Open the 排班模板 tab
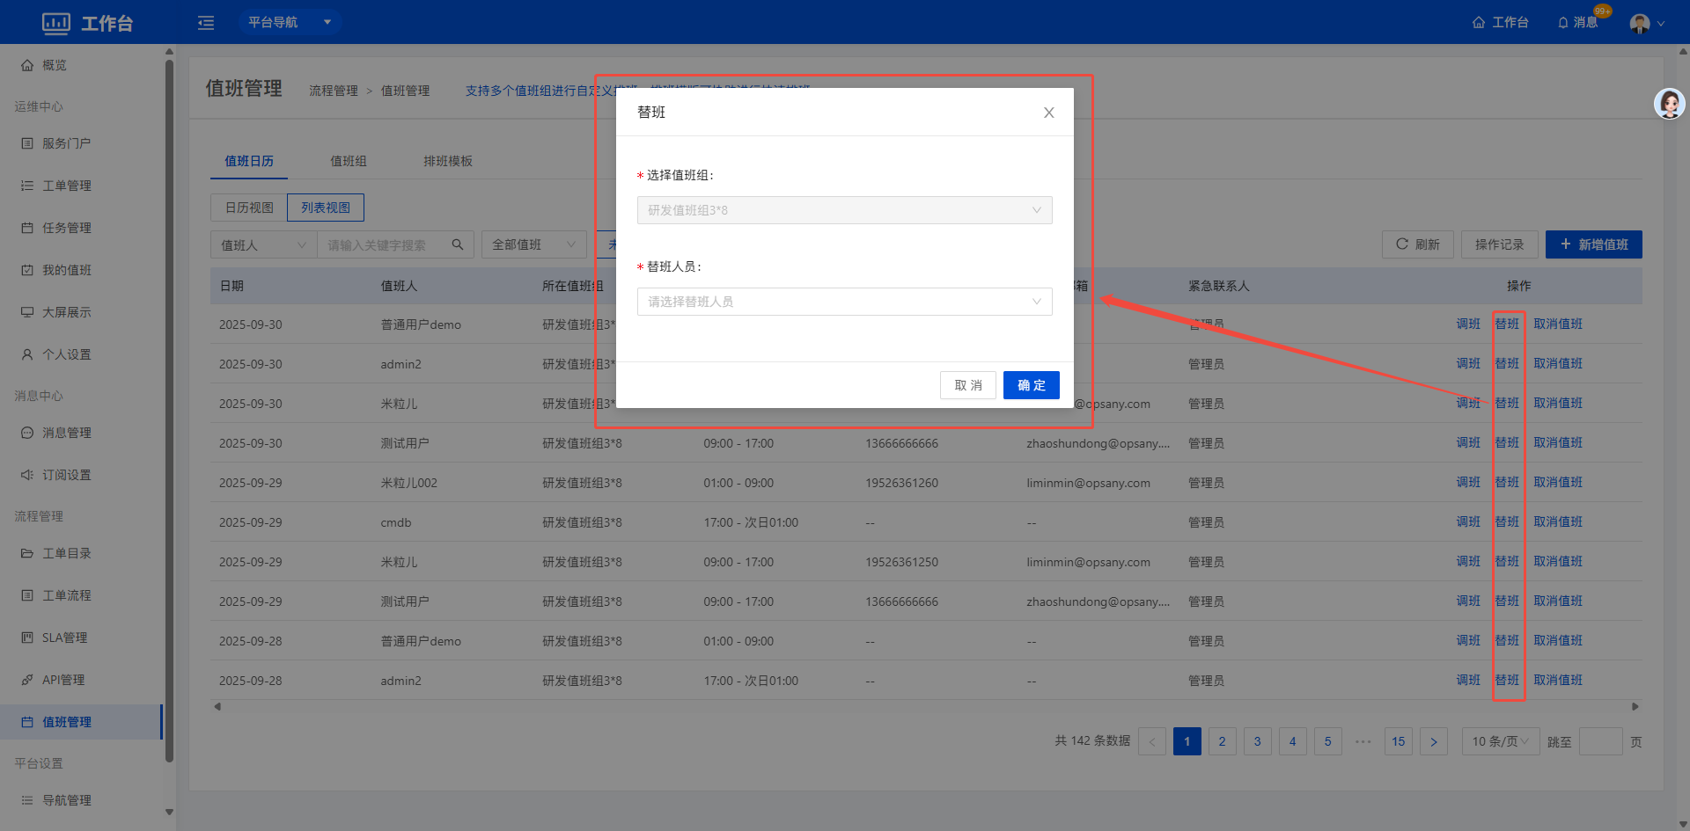Image resolution: width=1690 pixels, height=831 pixels. tap(448, 161)
